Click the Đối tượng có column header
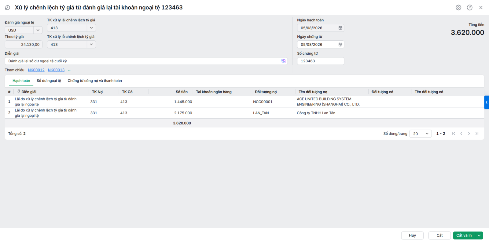This screenshot has height=243, width=489. tap(382, 92)
